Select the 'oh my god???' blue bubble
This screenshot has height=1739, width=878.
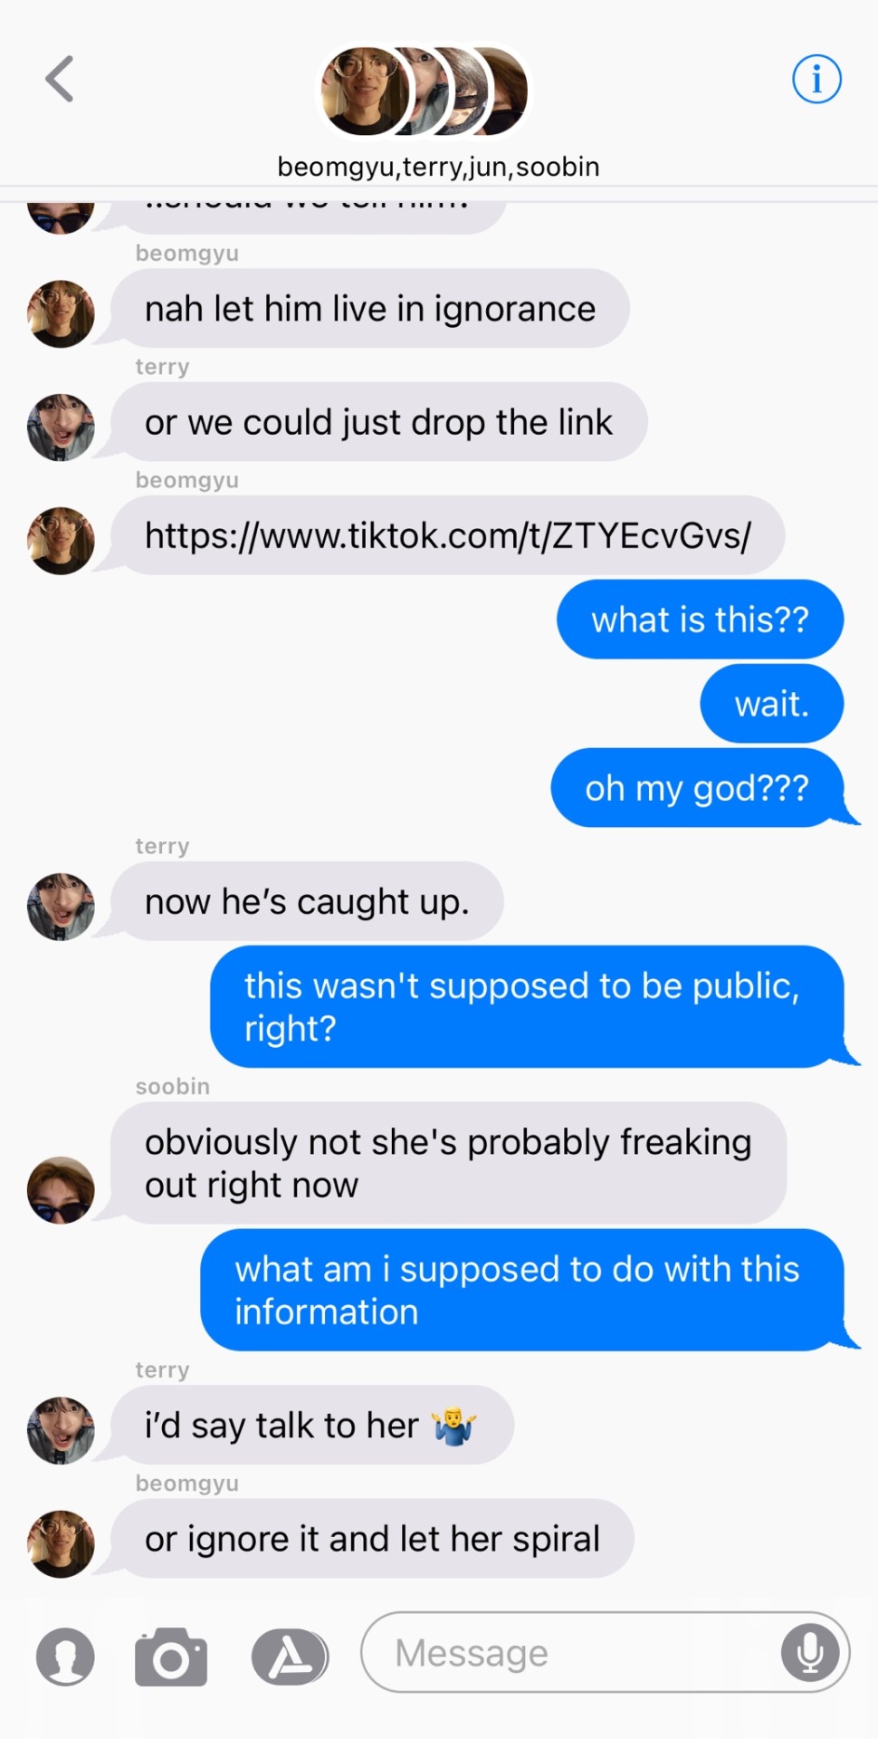coord(698,788)
